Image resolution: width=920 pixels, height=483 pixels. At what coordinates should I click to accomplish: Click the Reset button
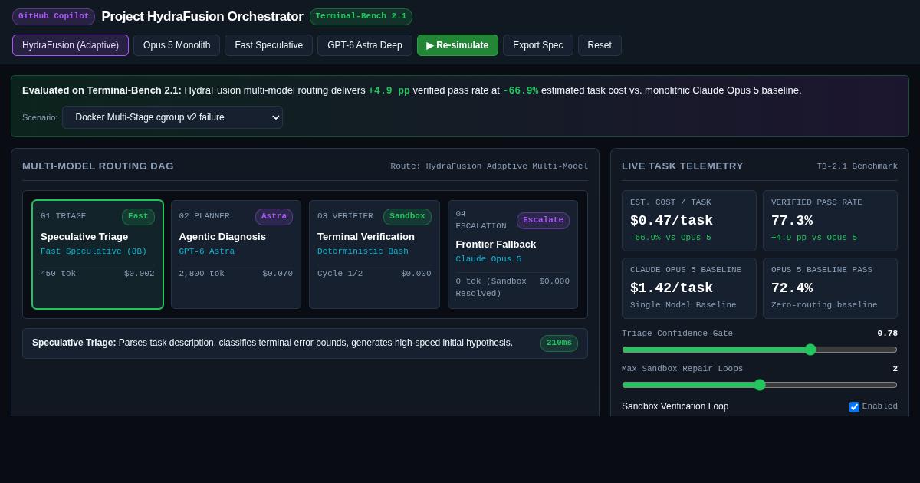[x=600, y=45]
